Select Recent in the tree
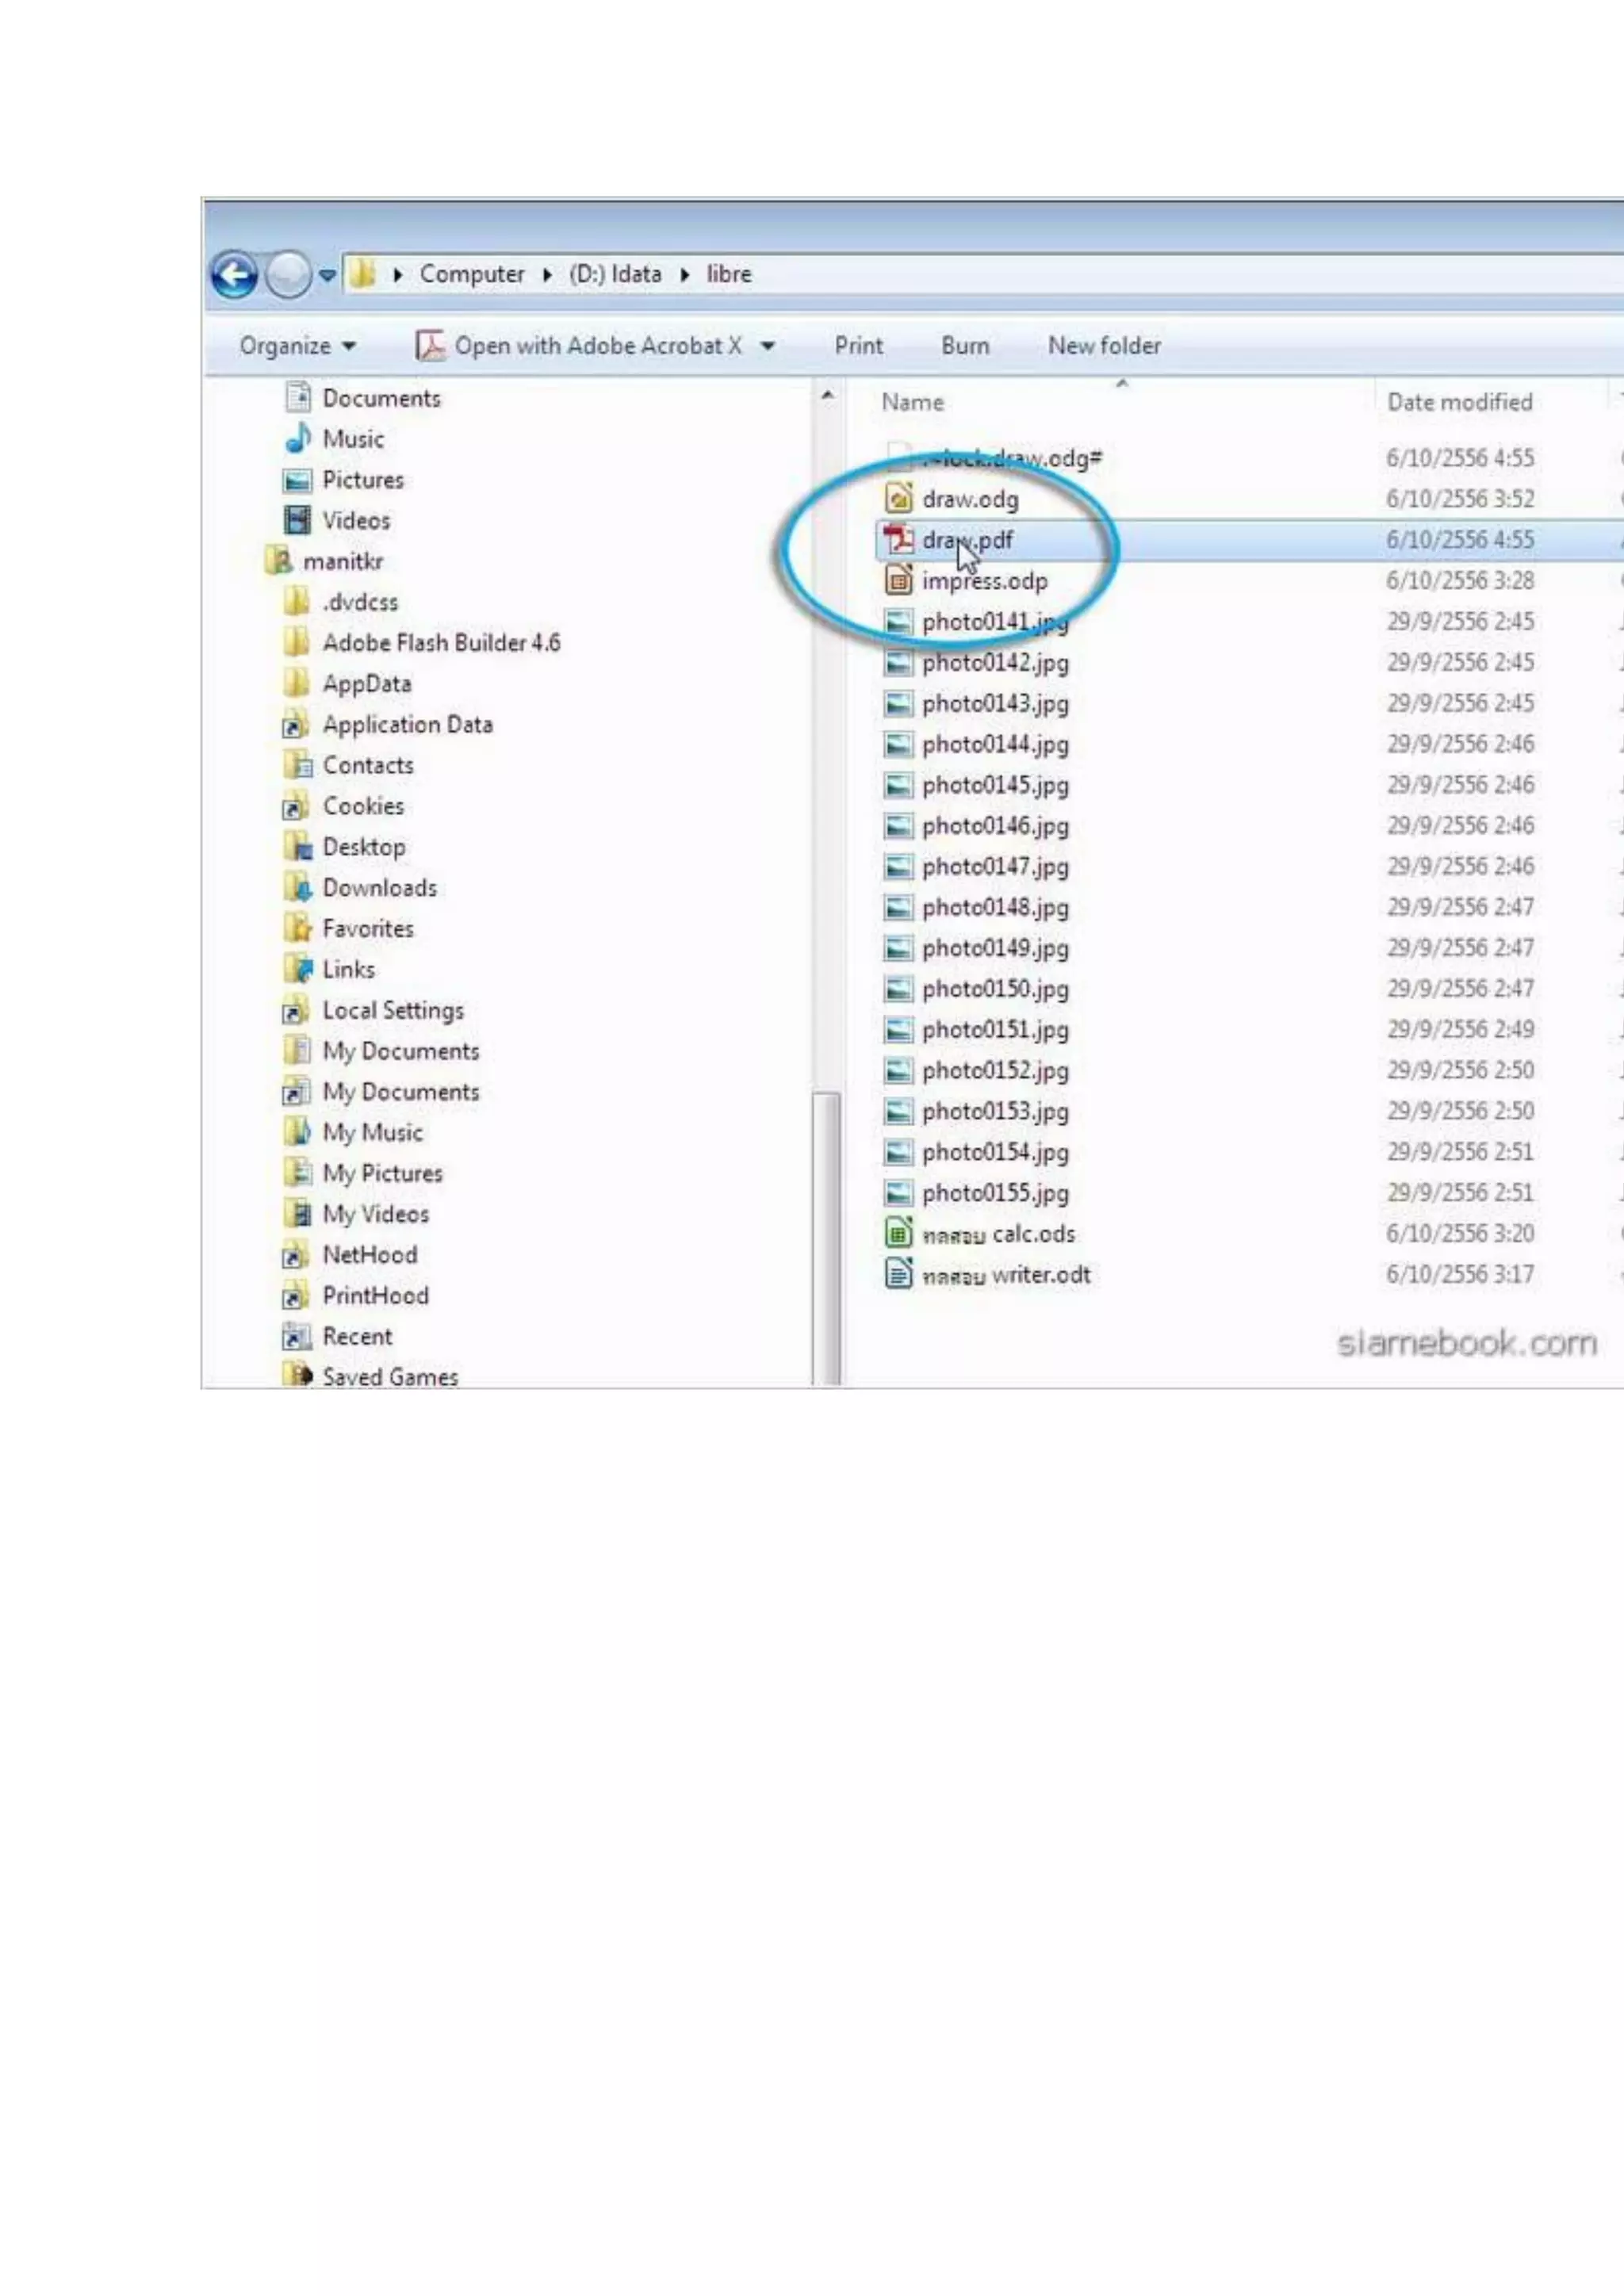Viewport: 1624px width, 2296px height. coord(357,1336)
